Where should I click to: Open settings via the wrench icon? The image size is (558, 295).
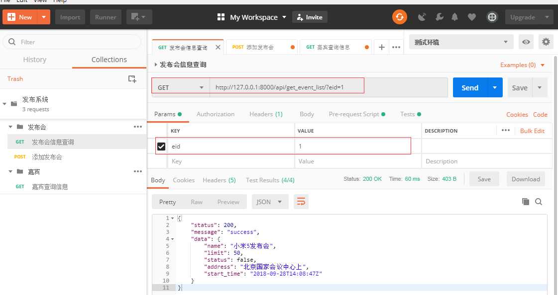[439, 17]
